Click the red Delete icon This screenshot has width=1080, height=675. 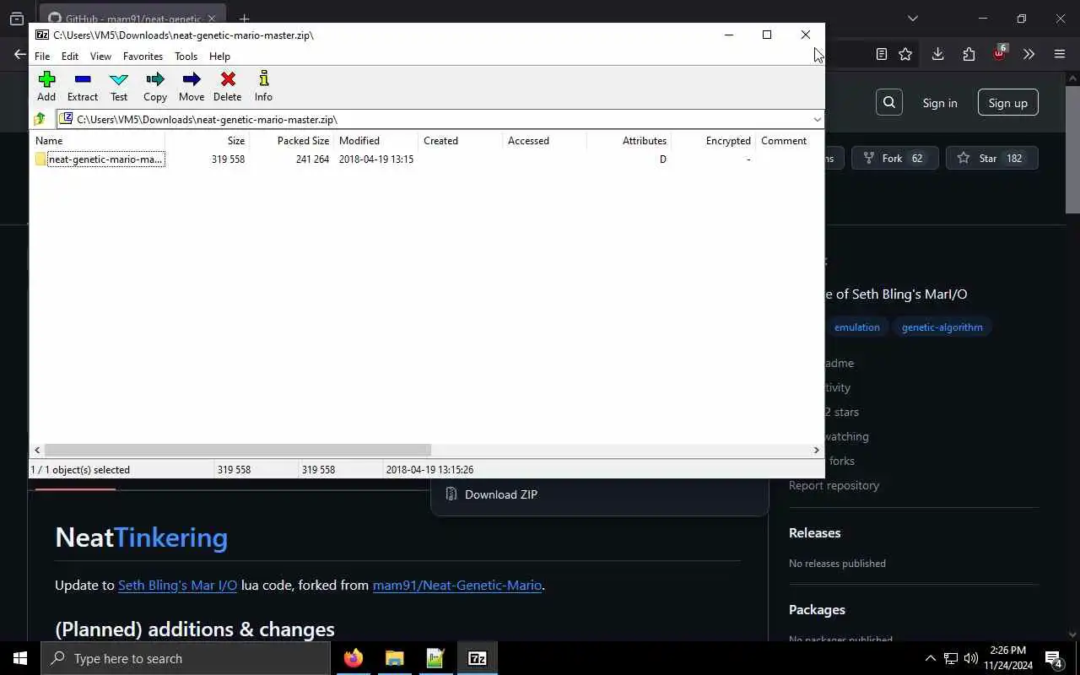[228, 79]
